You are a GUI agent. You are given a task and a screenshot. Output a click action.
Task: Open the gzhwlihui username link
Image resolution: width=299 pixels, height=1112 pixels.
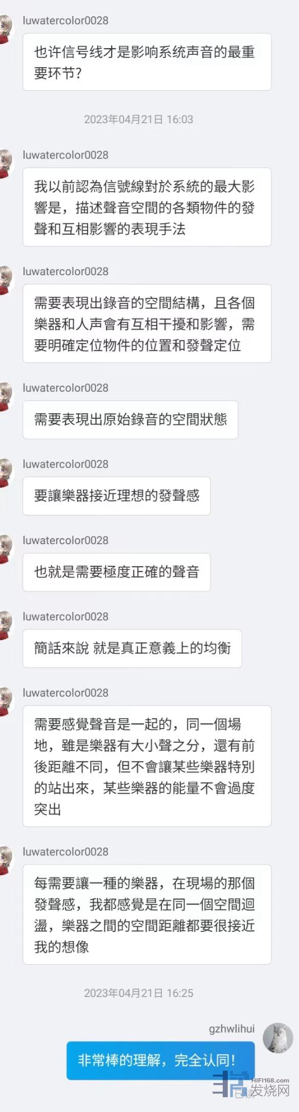pyautogui.click(x=231, y=1028)
